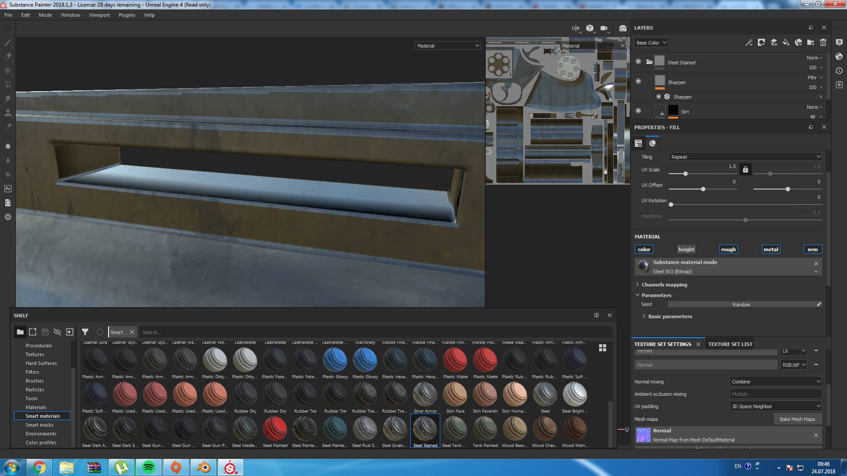847x476 pixels.
Task: Open the Tiling mode dropdown
Action: coord(745,156)
